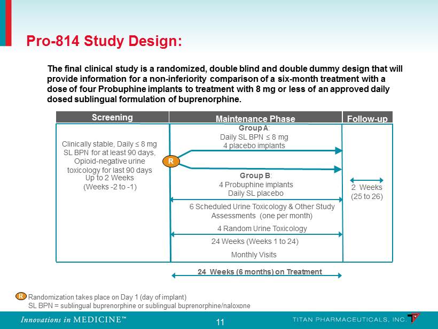This screenshot has width=438, height=329.
Task: Click the slide number 11
Action: click(220, 322)
